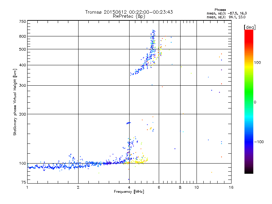Click the [deg] colorbar unit label
Viewport: 272px width, 204px height.
[250, 27]
